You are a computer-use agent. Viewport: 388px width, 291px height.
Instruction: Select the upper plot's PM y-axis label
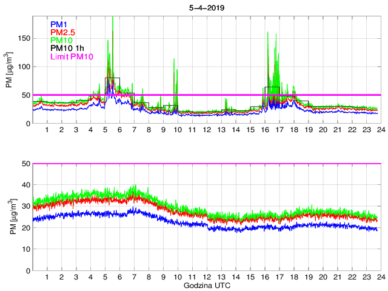point(9,70)
